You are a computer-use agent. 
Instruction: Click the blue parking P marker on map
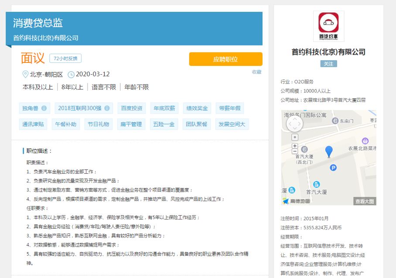pyautogui.click(x=333, y=168)
